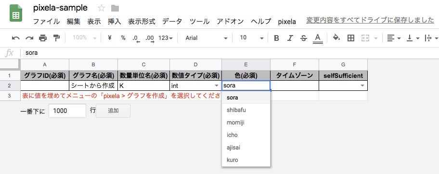Open text wrapping dropdown
This screenshot has width=439, height=174.
point(431,38)
